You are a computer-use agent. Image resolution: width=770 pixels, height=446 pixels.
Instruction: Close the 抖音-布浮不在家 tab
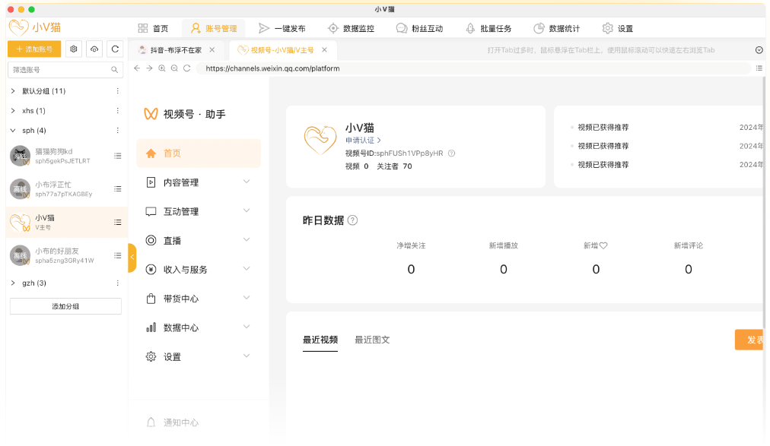tap(212, 50)
